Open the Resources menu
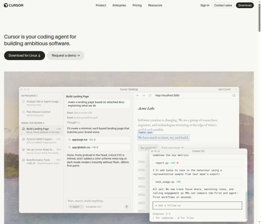This screenshot has width=261, height=224. click(x=155, y=5)
